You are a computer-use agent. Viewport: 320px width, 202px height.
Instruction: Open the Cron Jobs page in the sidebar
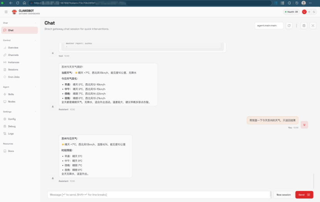(x=13, y=77)
